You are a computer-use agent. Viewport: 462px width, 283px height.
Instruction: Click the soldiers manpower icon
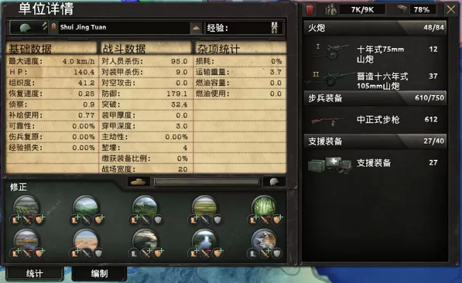pos(330,10)
